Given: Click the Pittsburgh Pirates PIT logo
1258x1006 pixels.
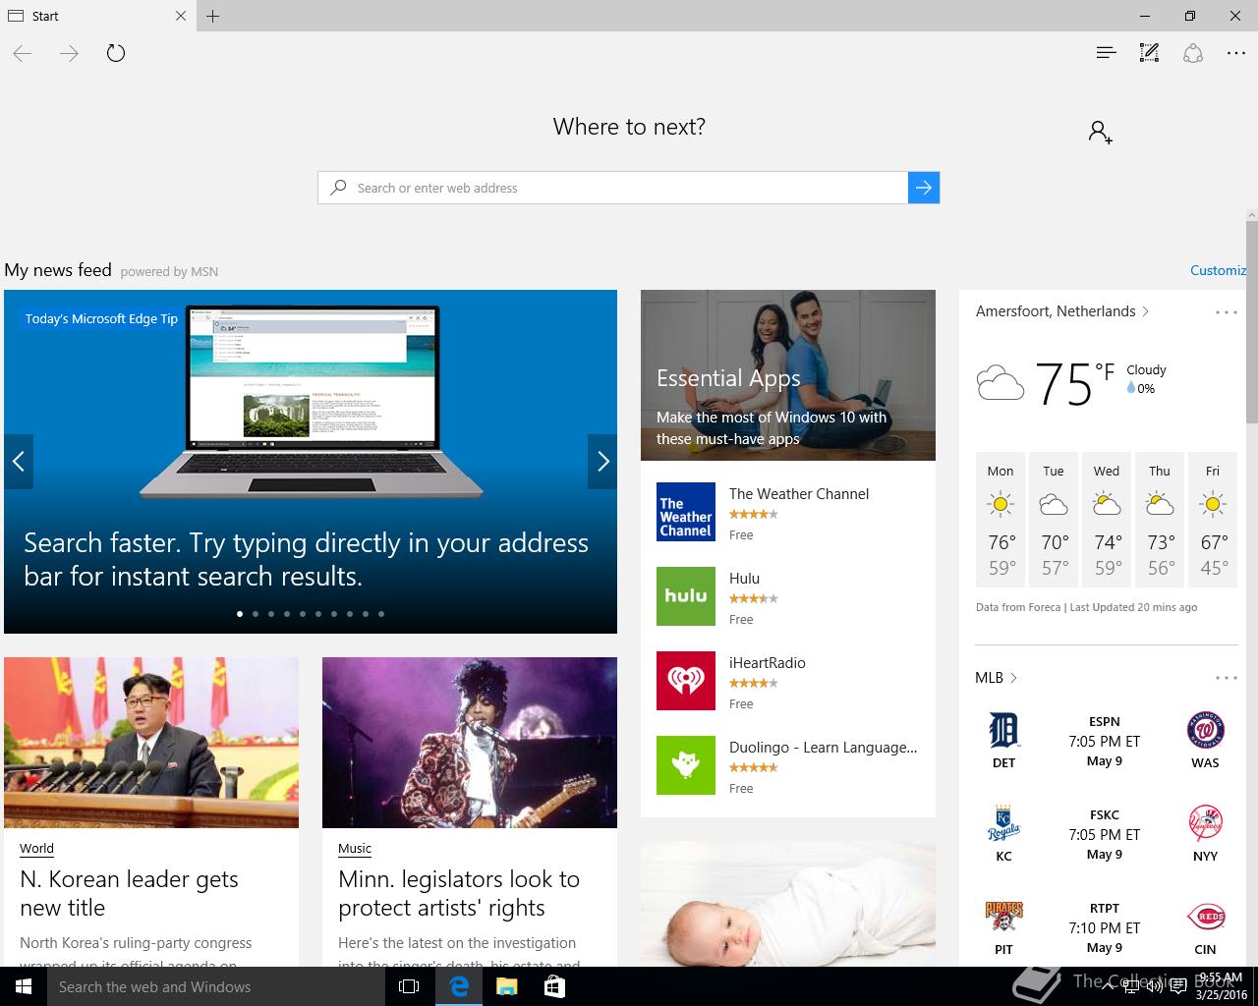Looking at the screenshot, I should coord(1003,918).
